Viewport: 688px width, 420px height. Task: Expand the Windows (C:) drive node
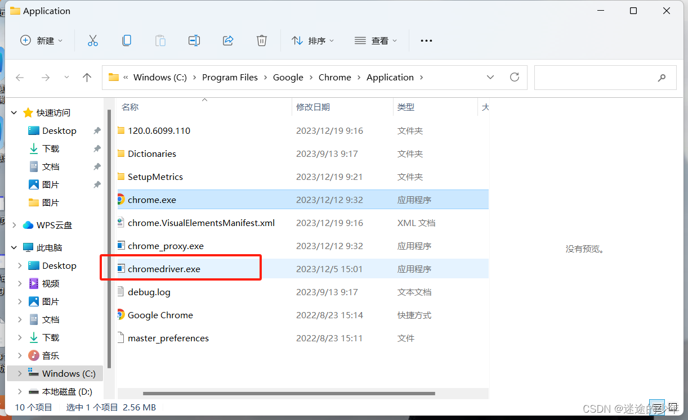tap(20, 373)
